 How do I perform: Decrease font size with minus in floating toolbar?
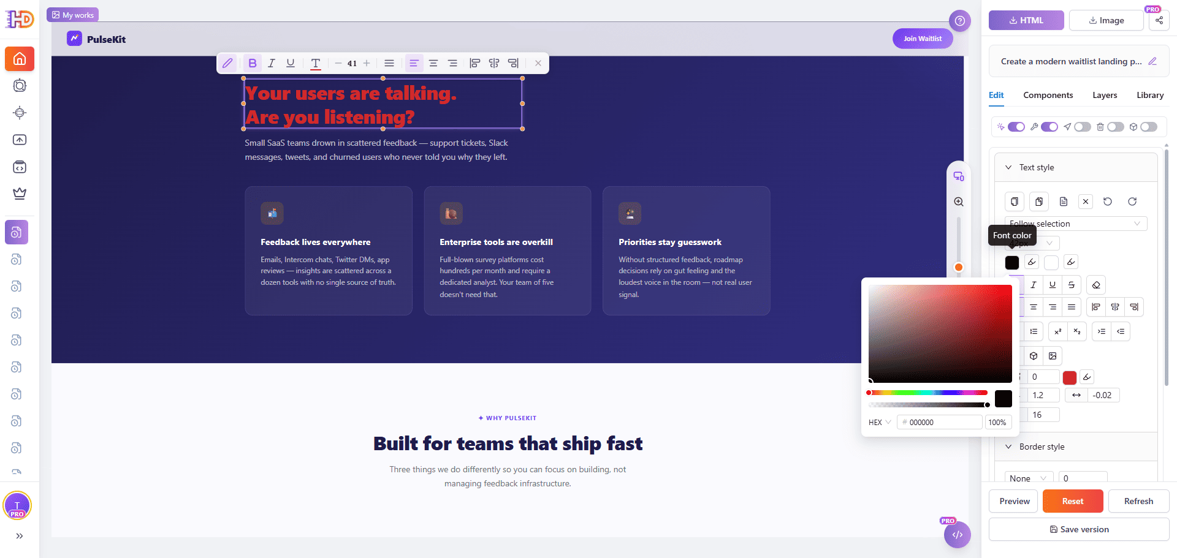338,63
